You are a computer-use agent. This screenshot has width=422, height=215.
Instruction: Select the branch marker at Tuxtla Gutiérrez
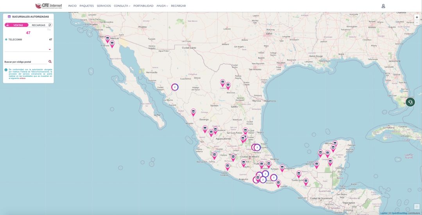(299, 174)
